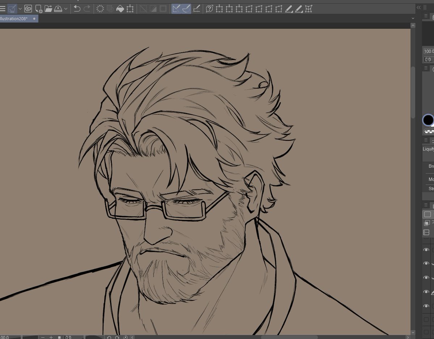Toggle Snap to Special Ruler
Viewport: 434px width, 339px height.
tap(186, 9)
